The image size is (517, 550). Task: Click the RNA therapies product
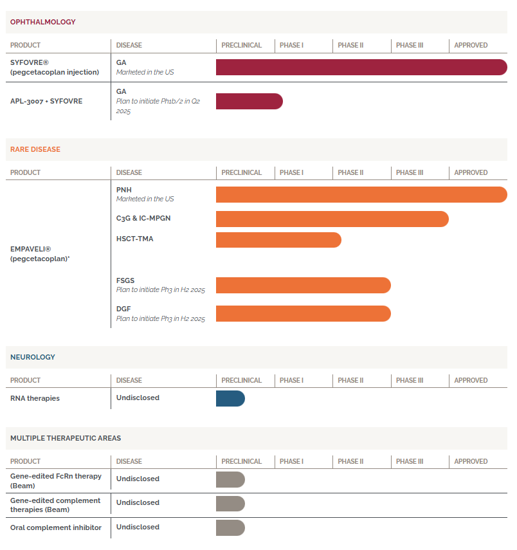pyautogui.click(x=35, y=398)
